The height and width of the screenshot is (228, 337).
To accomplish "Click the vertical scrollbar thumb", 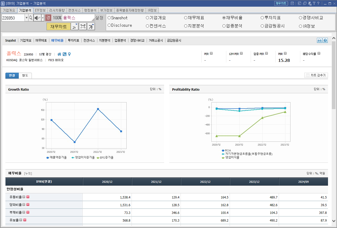I will point(334,75).
